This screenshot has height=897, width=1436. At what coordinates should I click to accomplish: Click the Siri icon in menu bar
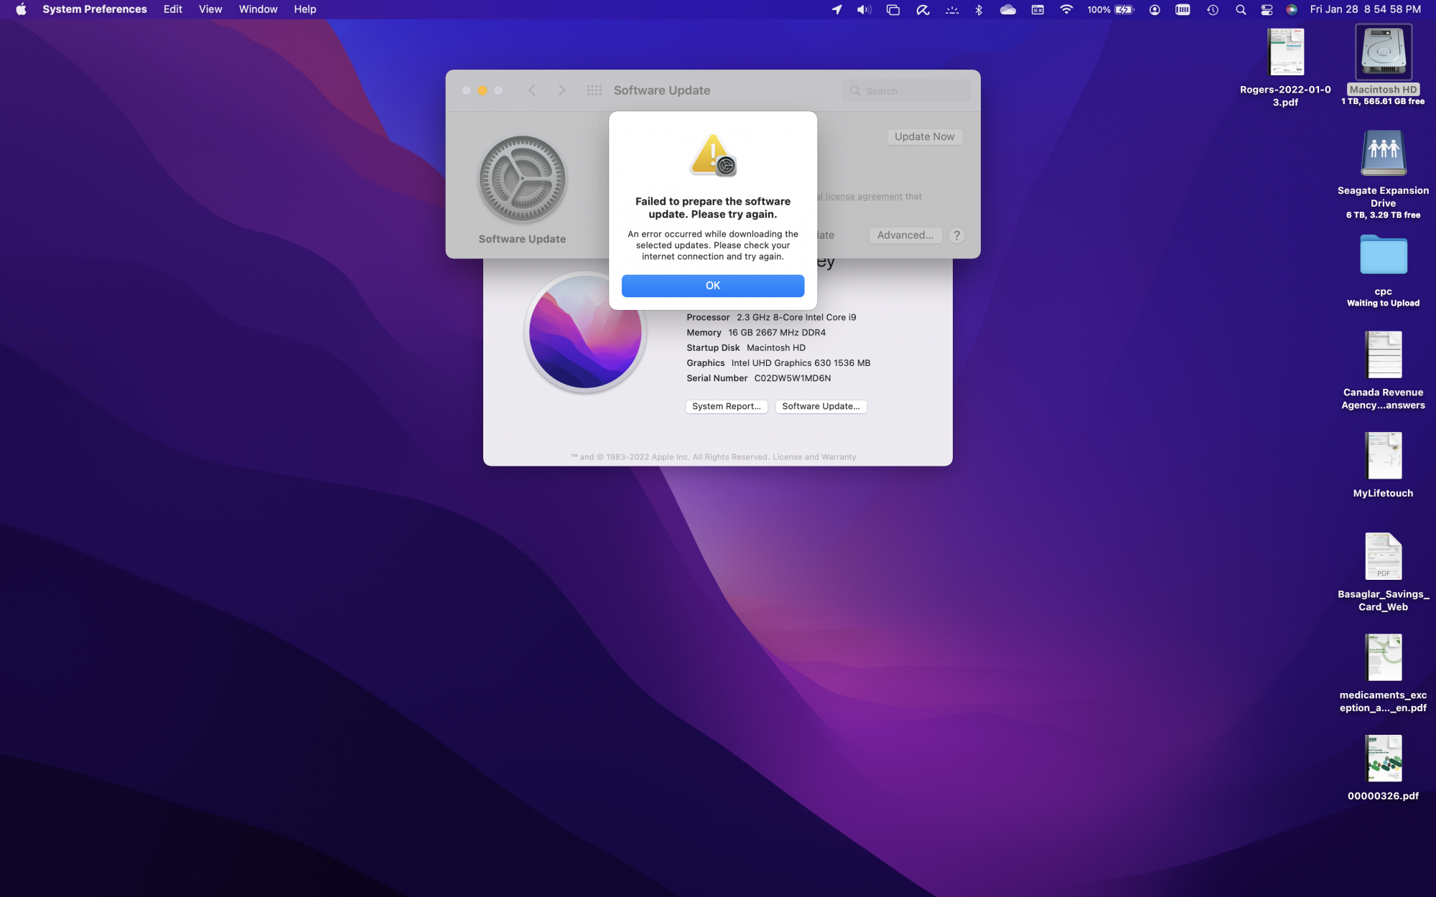tap(1292, 9)
